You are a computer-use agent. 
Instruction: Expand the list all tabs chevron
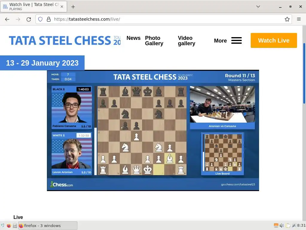coord(258,7)
